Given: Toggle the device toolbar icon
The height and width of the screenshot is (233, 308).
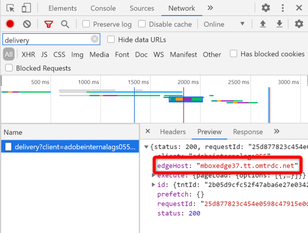Looking at the screenshot, I should pyautogui.click(x=26, y=8).
